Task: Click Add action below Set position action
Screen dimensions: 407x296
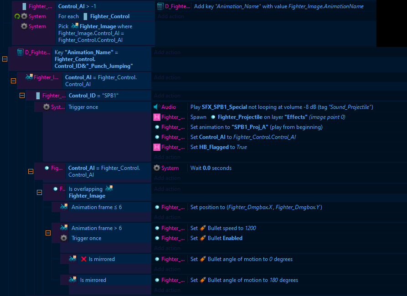Action: click(x=167, y=217)
